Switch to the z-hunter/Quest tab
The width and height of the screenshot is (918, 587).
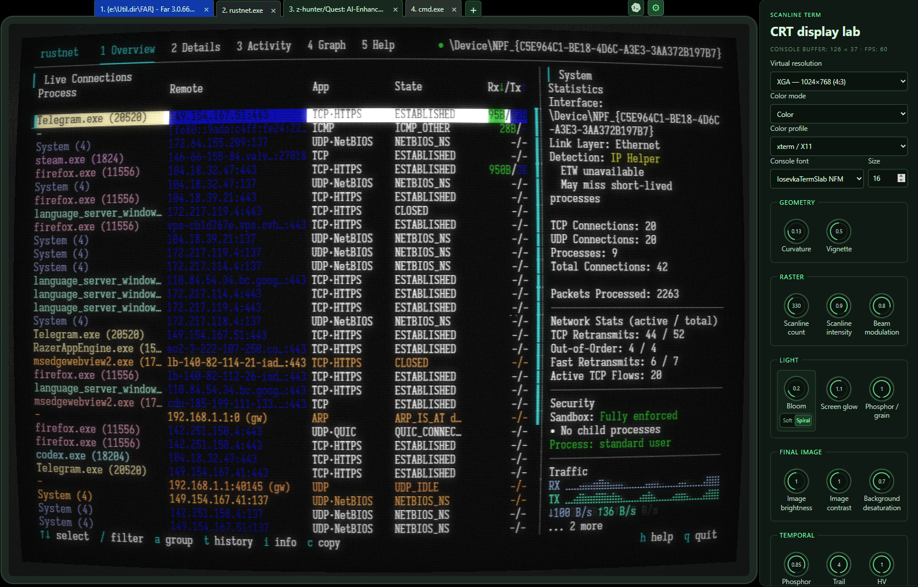coord(337,9)
